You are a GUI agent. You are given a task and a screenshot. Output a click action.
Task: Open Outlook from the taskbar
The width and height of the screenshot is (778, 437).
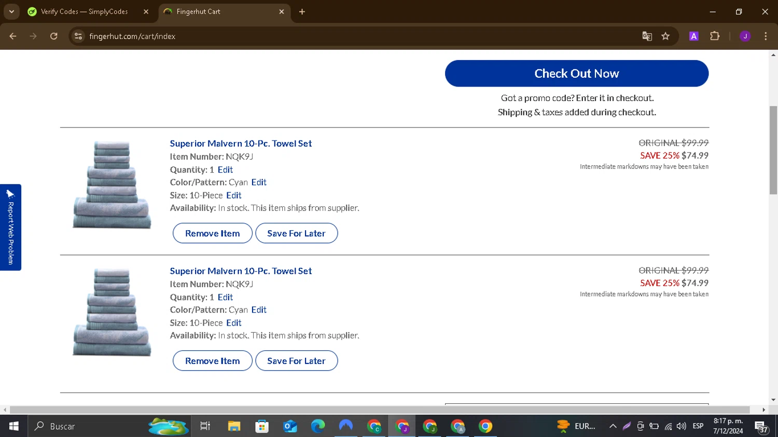pyautogui.click(x=290, y=426)
